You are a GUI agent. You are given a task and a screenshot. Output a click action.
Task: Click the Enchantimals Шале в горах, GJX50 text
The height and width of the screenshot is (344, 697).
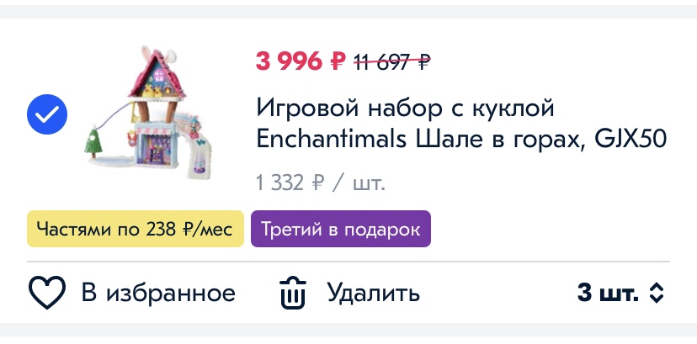pos(462,140)
